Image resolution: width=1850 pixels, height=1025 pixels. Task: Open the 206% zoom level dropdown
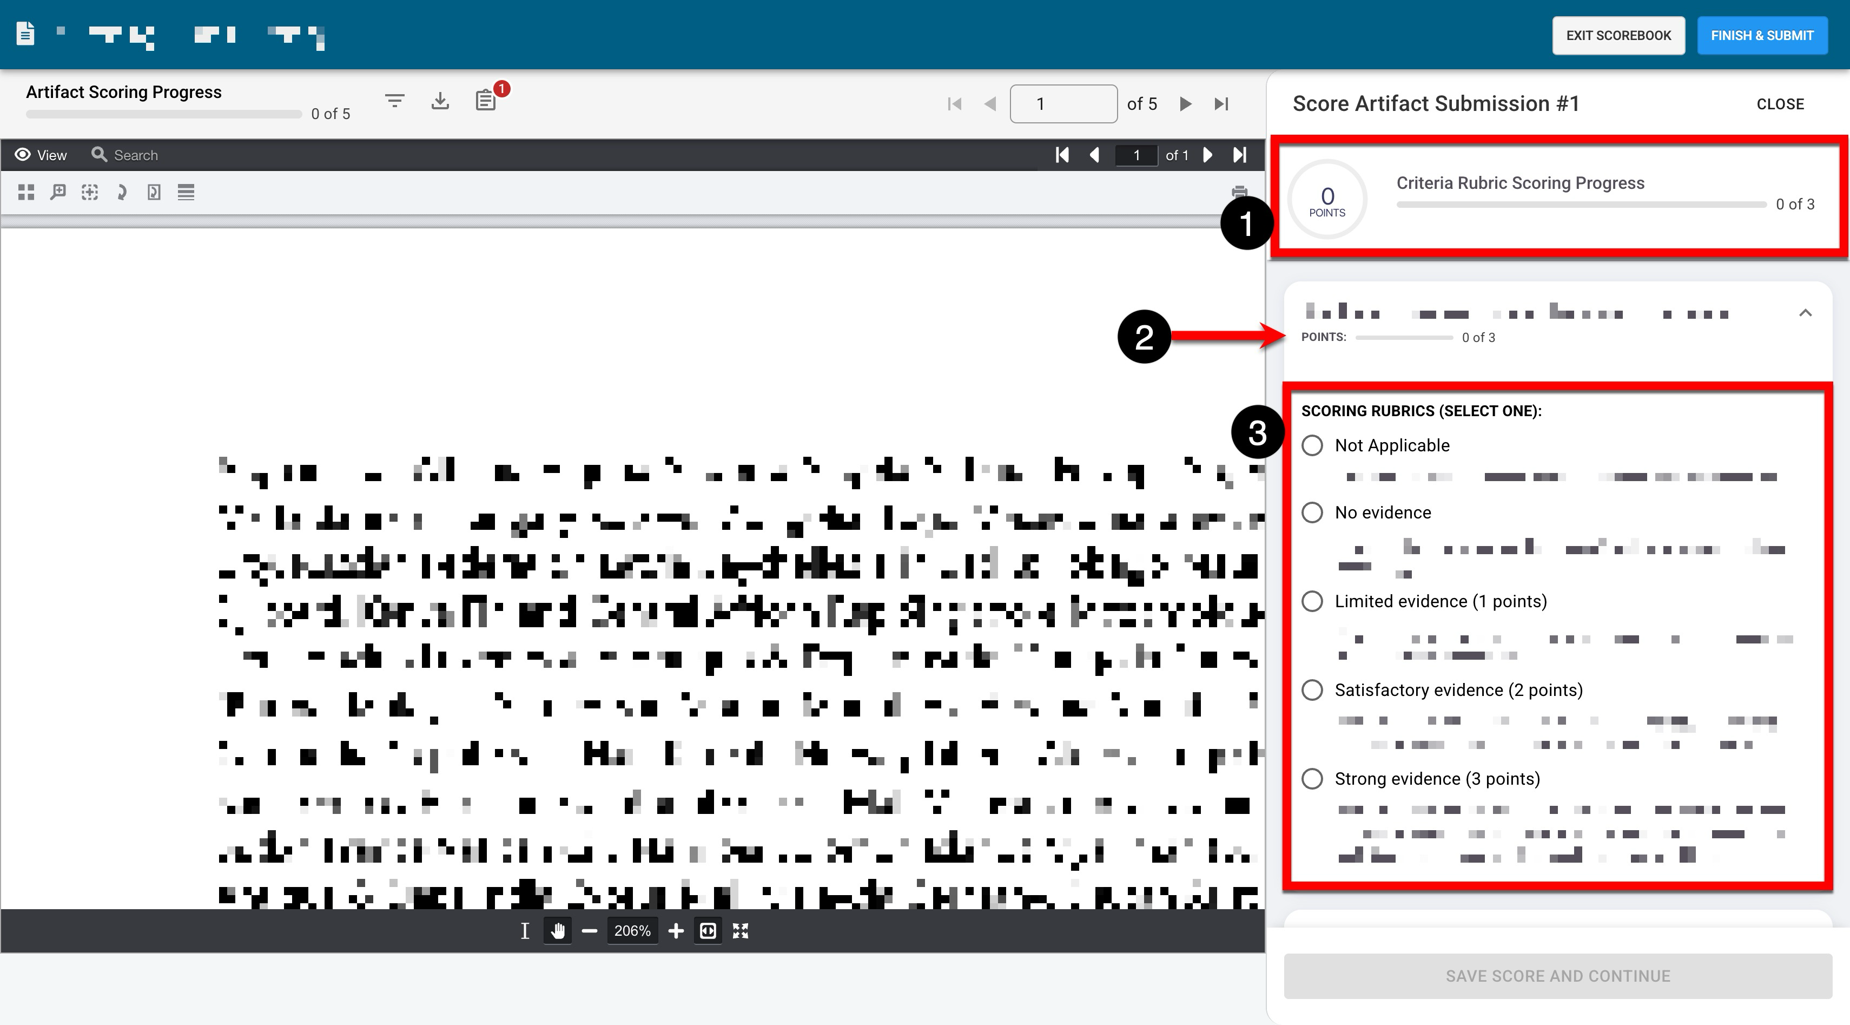coord(632,931)
